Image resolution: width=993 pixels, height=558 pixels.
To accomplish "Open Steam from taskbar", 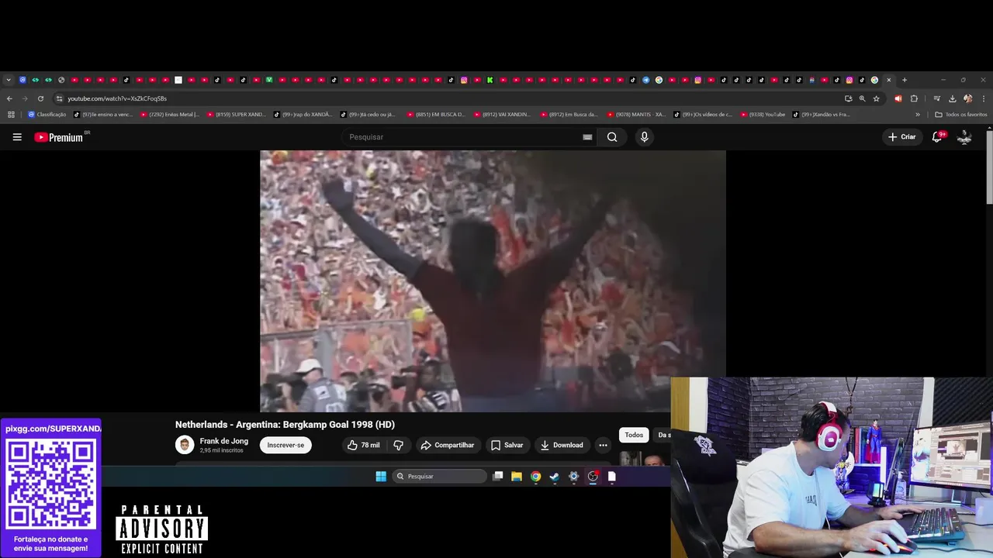I will point(555,477).
